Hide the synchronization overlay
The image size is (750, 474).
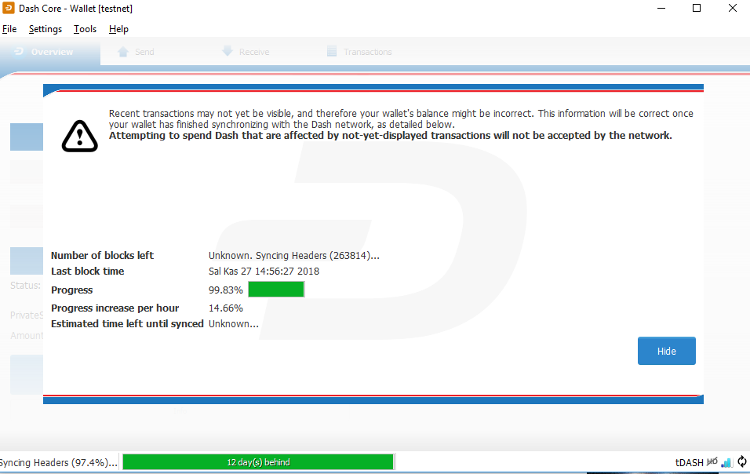tap(666, 351)
